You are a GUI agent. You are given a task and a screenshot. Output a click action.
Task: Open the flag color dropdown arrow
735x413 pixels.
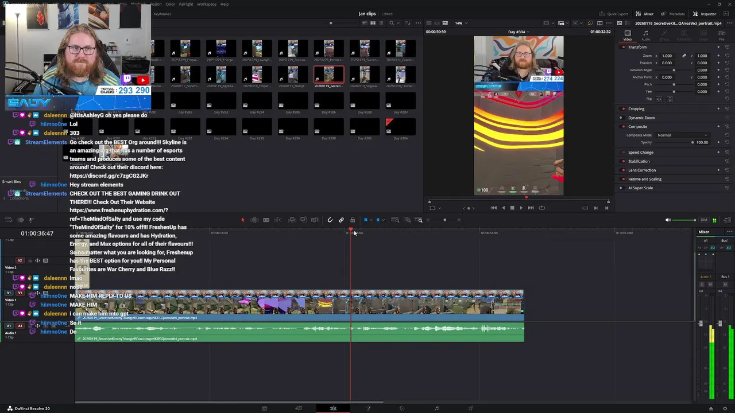[370, 220]
